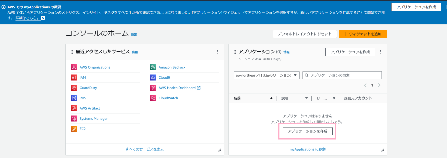The width and height of the screenshot is (447, 158).
Task: Open すべてのサービスを表示 link
Action: coord(145,149)
